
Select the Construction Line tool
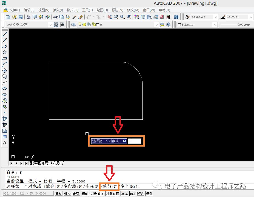[x=5, y=40]
